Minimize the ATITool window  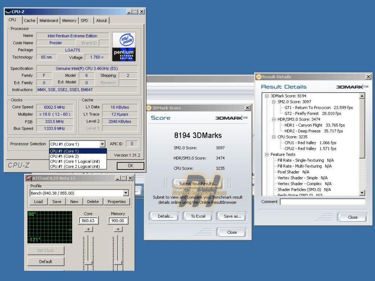click(x=118, y=178)
